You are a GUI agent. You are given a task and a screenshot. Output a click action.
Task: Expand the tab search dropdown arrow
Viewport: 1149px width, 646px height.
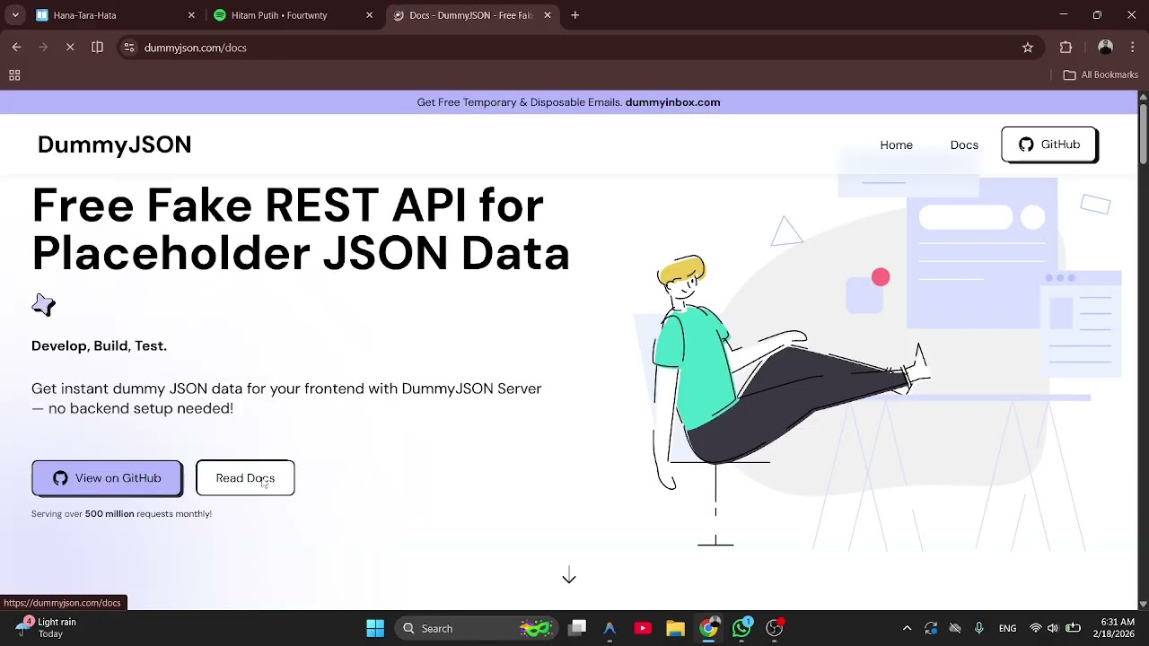(x=14, y=15)
